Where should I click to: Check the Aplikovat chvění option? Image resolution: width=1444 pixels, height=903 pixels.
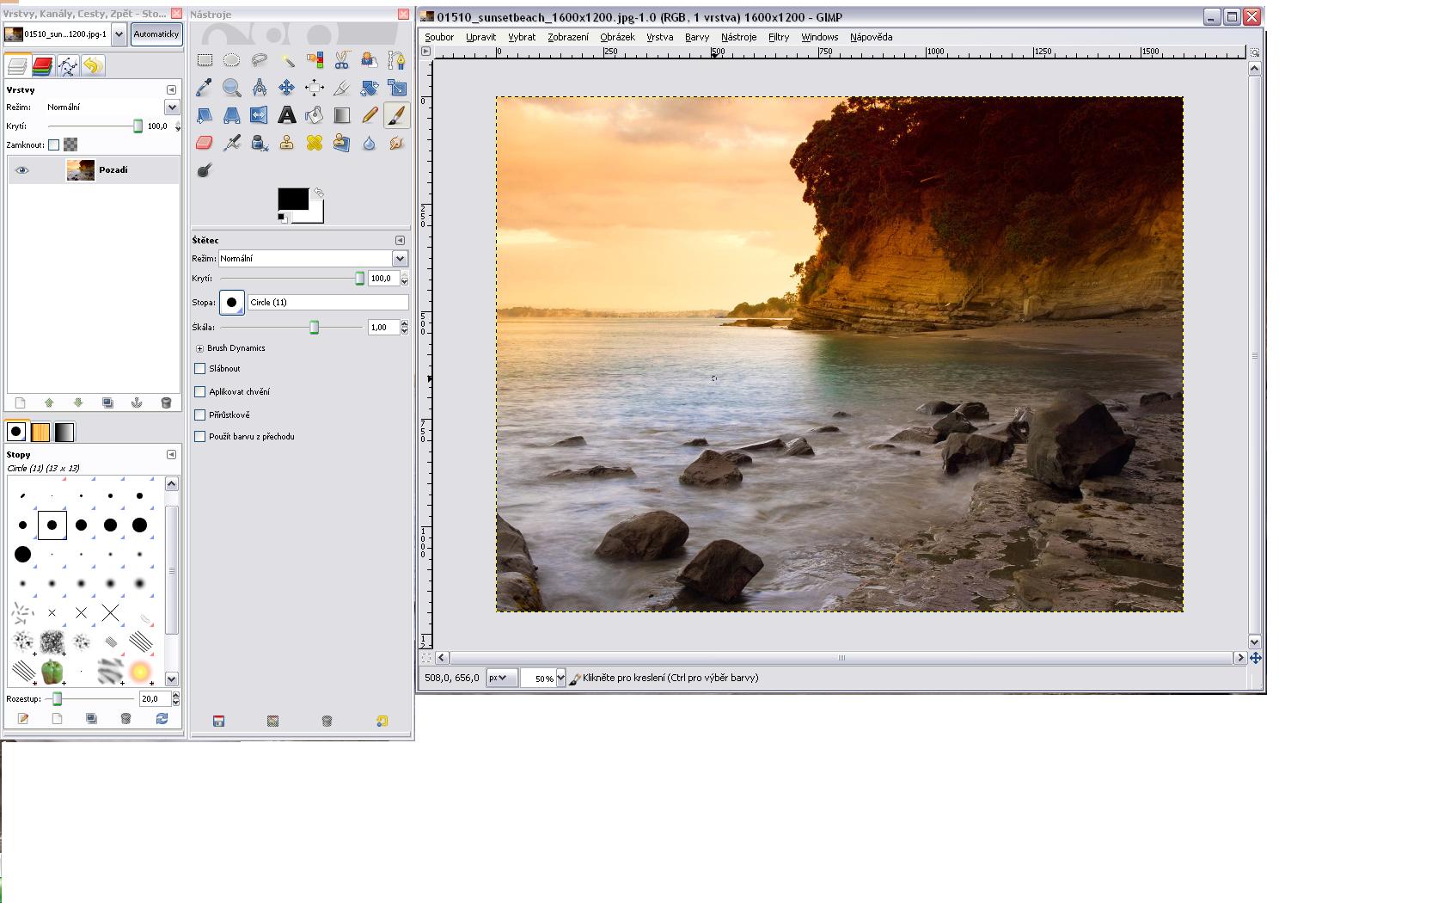pyautogui.click(x=200, y=392)
